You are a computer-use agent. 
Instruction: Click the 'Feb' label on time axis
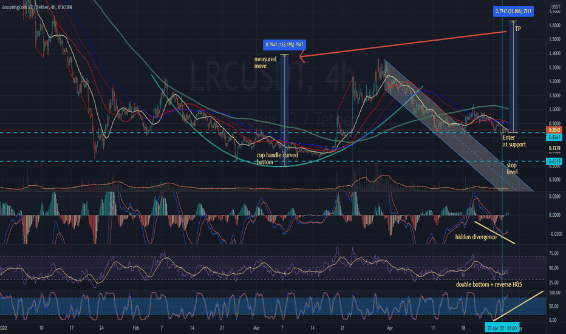[x=135, y=328]
